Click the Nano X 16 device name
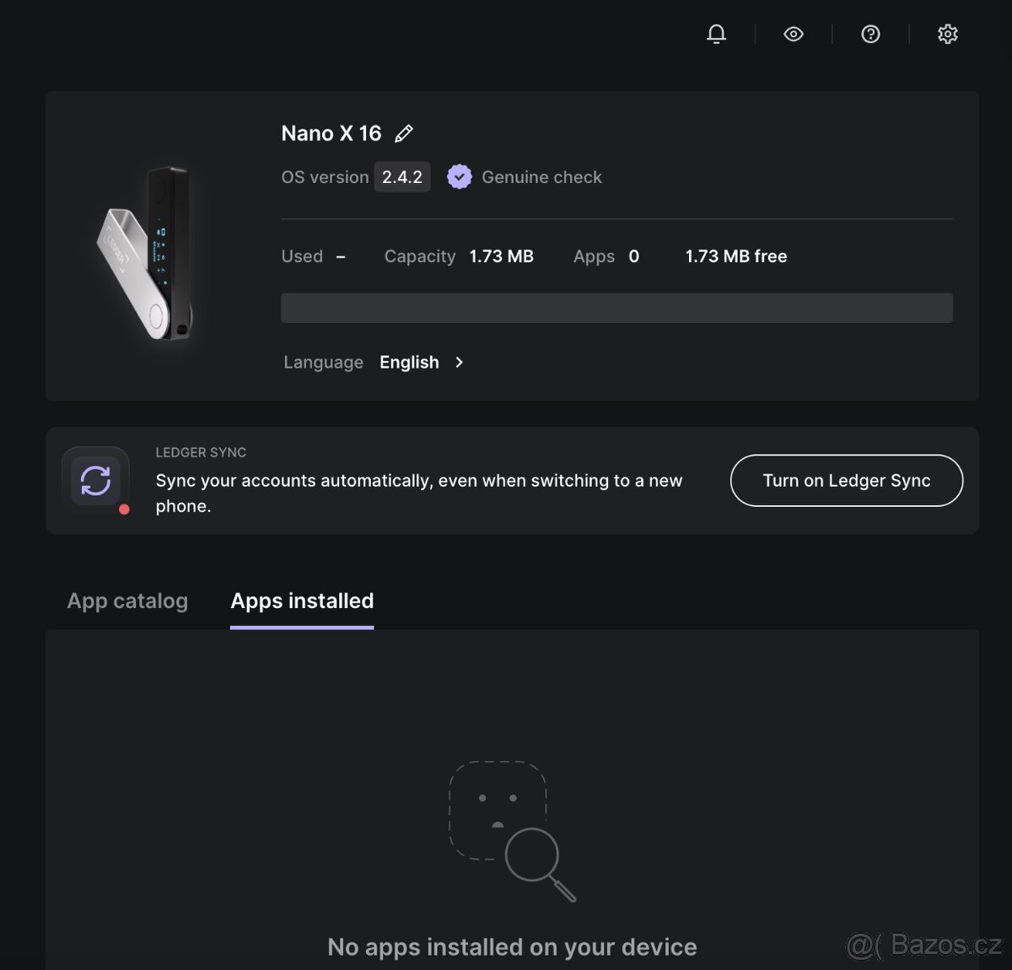Screen dimensions: 1012x970 [331, 133]
